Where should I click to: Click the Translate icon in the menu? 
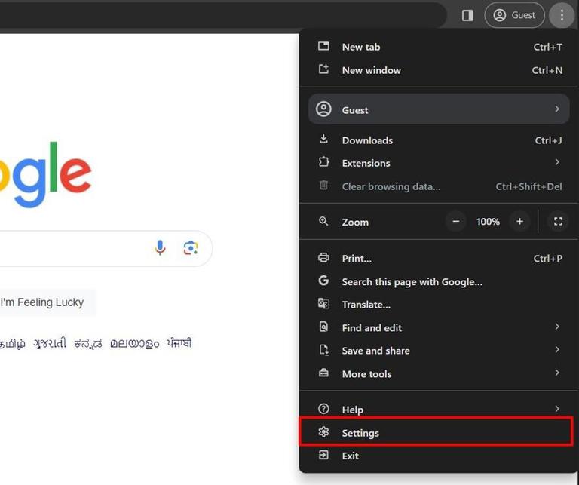pos(324,304)
